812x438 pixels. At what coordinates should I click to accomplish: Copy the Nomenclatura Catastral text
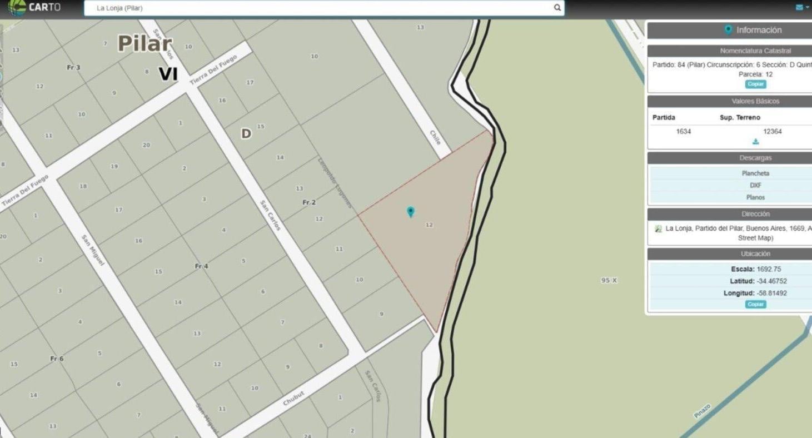click(x=755, y=84)
